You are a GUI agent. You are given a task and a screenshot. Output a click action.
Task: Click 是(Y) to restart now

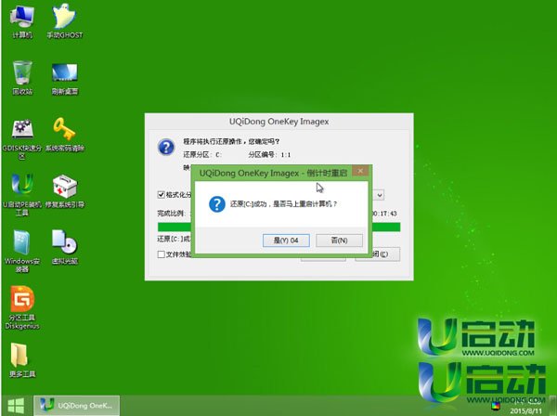(x=286, y=240)
